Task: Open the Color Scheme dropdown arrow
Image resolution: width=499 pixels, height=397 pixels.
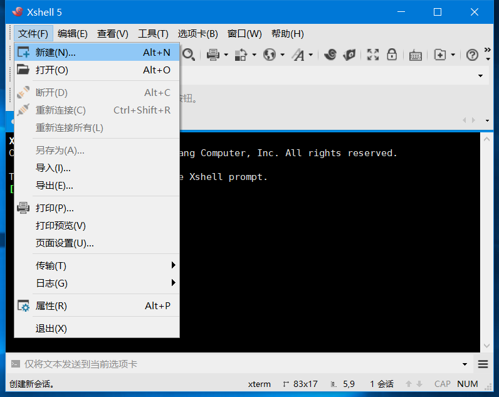Action: click(x=255, y=55)
